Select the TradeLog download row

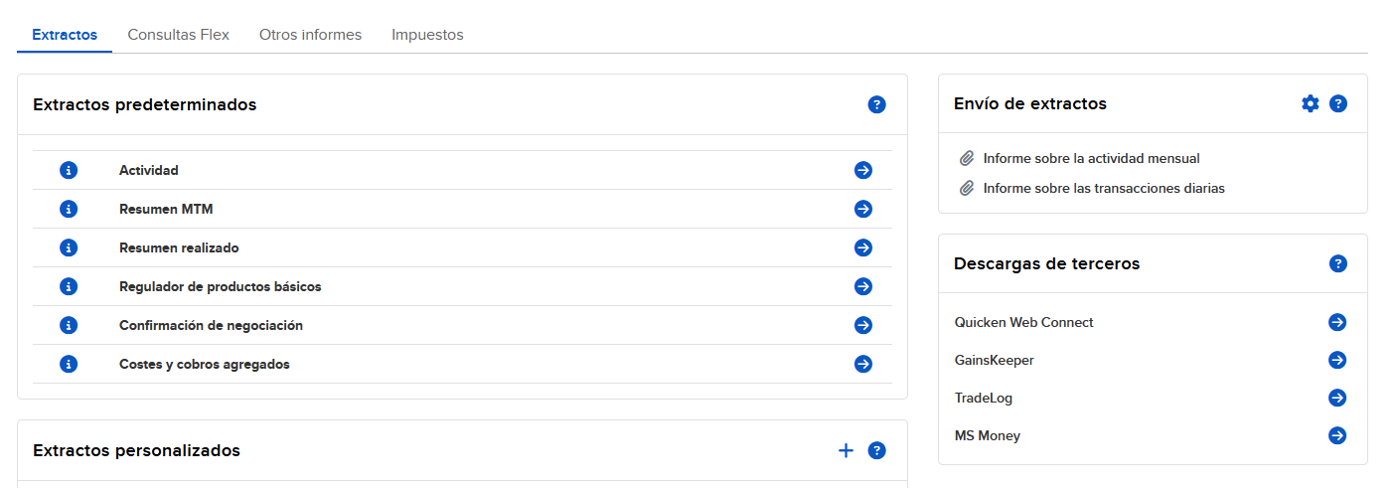click(x=1153, y=398)
